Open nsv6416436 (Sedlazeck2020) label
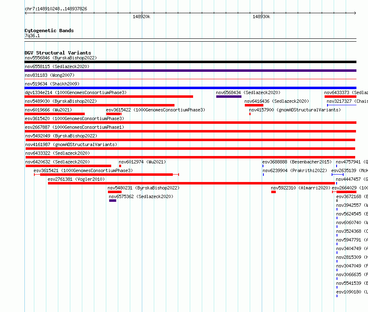The height and width of the screenshot is (312, 368). tap(277, 101)
